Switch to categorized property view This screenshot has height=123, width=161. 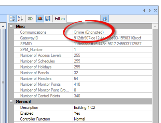(x=13, y=19)
